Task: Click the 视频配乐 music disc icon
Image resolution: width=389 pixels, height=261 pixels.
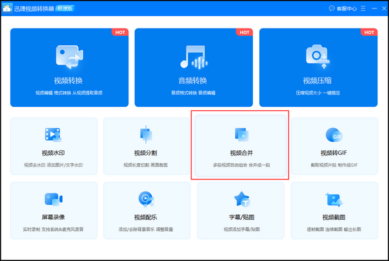Action: 147,199
